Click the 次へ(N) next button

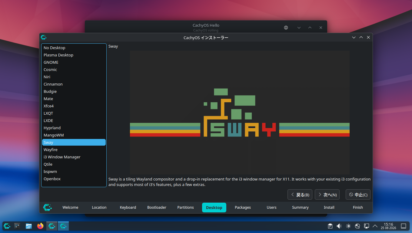tap(327, 194)
